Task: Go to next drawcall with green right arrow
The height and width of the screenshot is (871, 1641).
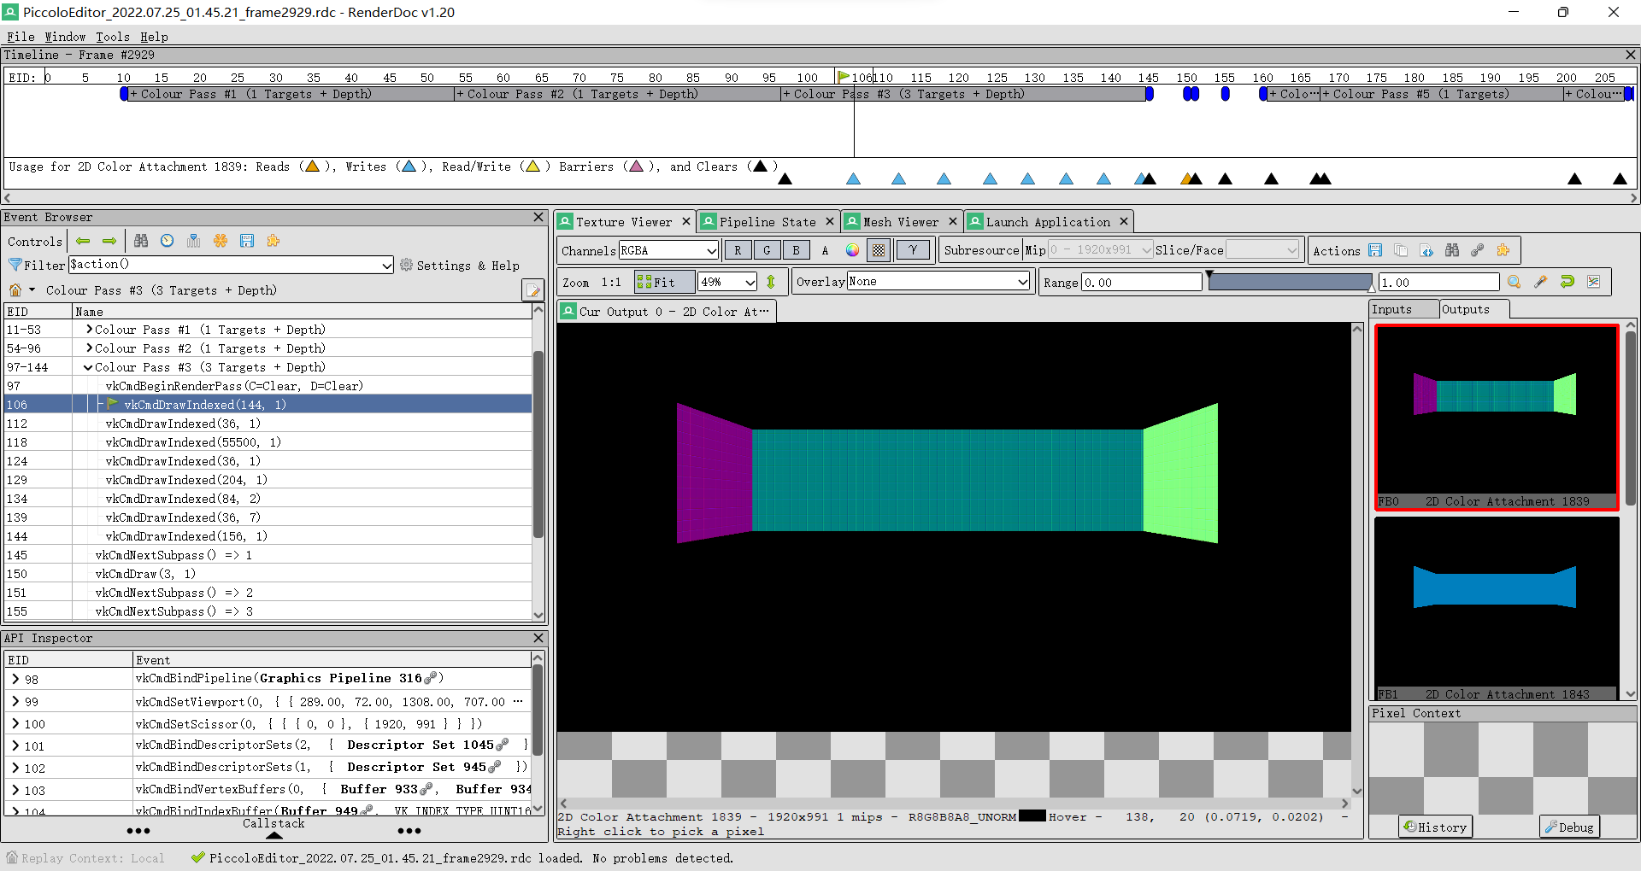Action: [x=109, y=241]
